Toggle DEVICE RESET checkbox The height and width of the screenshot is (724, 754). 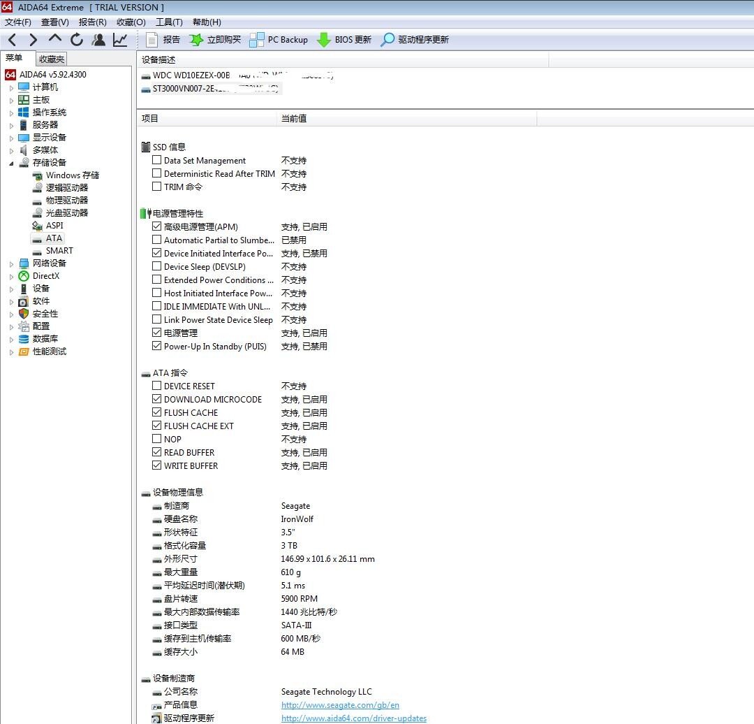pos(156,386)
